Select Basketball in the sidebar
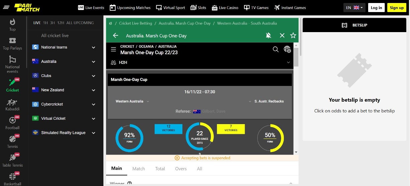The height and width of the screenshot is (186, 410). point(12,179)
